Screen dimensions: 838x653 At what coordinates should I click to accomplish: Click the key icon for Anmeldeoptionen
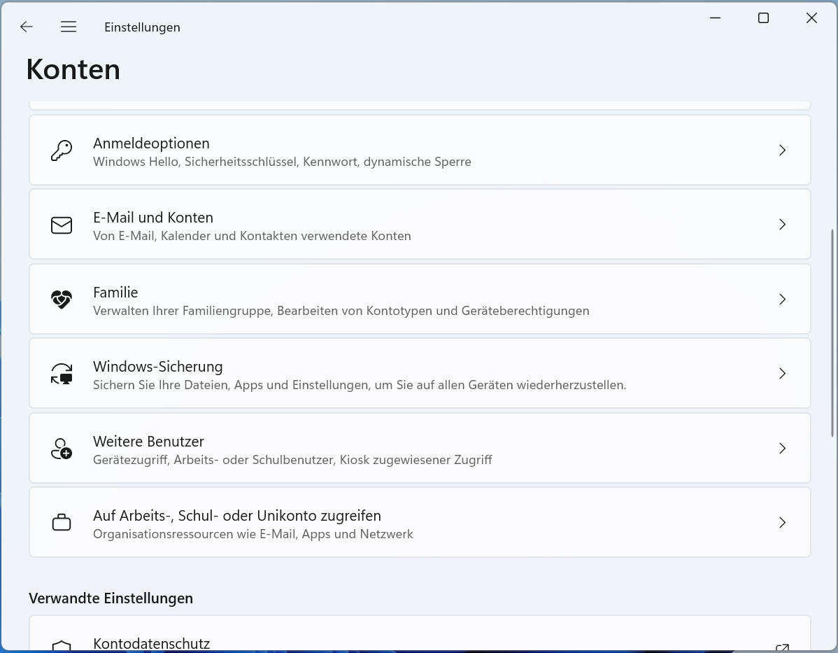point(62,150)
